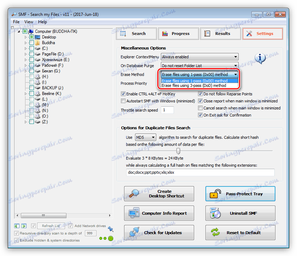297x256 pixels.
Task: Click the (M:) drive icon
Action: click(37, 105)
